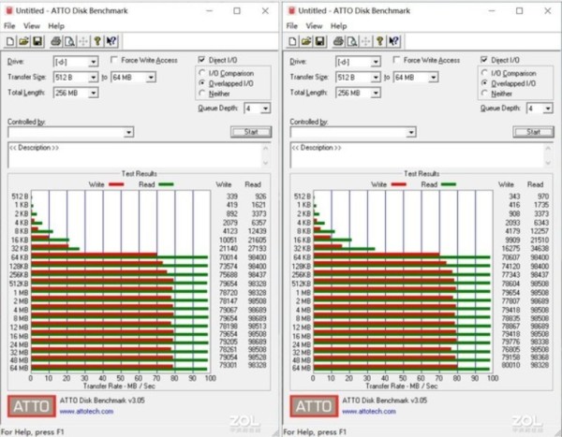Click the Print icon in left window
Viewport: 562px width, 437px height.
56,41
